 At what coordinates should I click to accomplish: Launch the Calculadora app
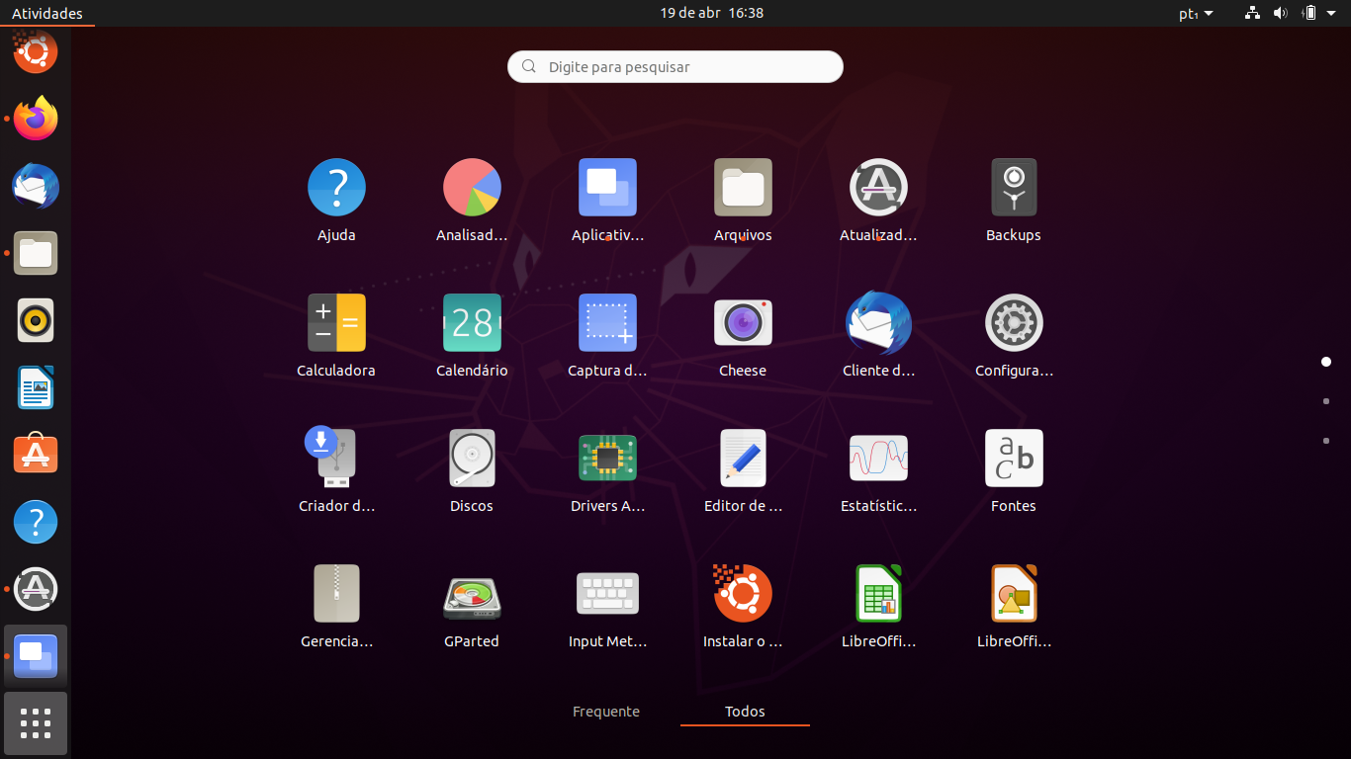pos(336,323)
